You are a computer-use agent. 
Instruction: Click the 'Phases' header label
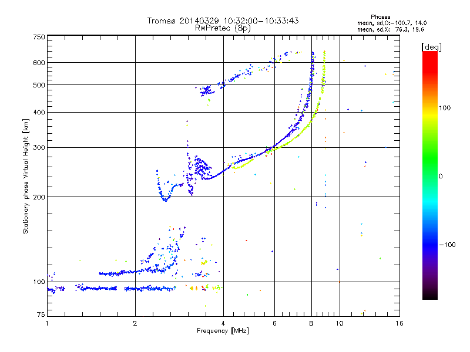tap(380, 17)
